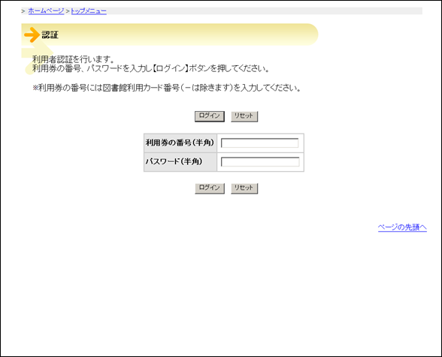Click the 利用者認証を行います instruction line
This screenshot has height=357, width=442.
coord(74,59)
